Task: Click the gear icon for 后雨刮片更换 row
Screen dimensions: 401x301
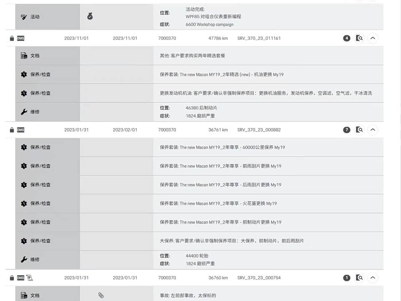Action: pos(24,184)
